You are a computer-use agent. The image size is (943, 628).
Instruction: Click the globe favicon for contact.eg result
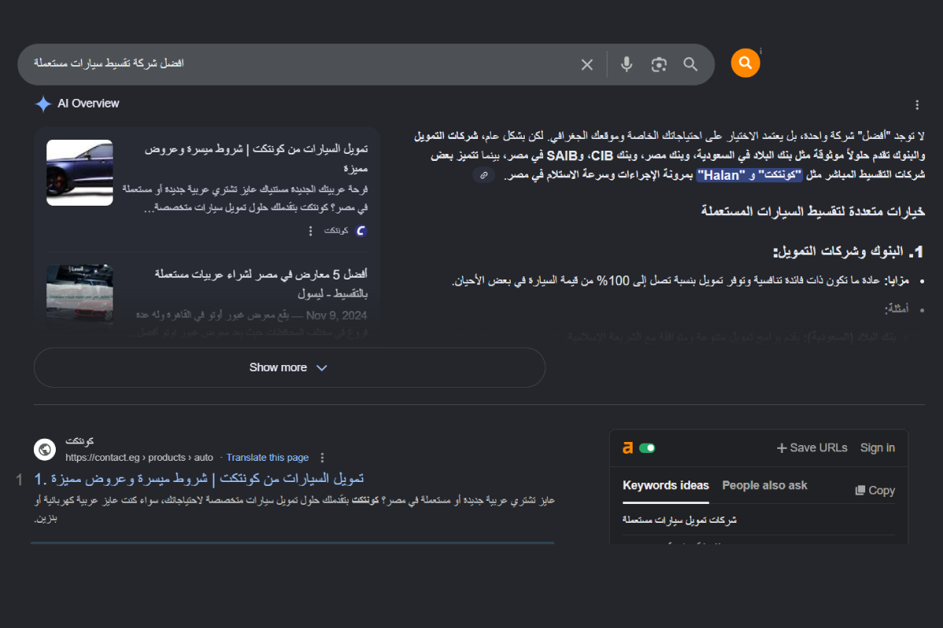[45, 450]
